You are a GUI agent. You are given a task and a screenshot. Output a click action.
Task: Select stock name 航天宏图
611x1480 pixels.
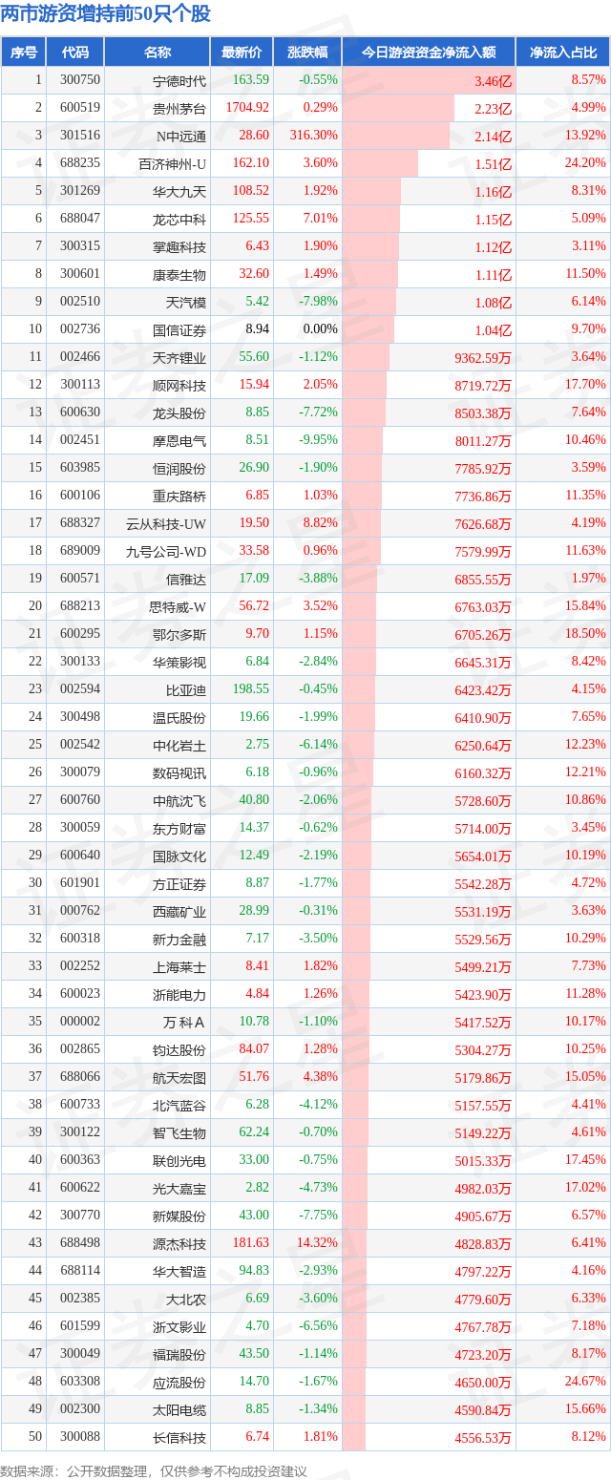(x=179, y=1078)
